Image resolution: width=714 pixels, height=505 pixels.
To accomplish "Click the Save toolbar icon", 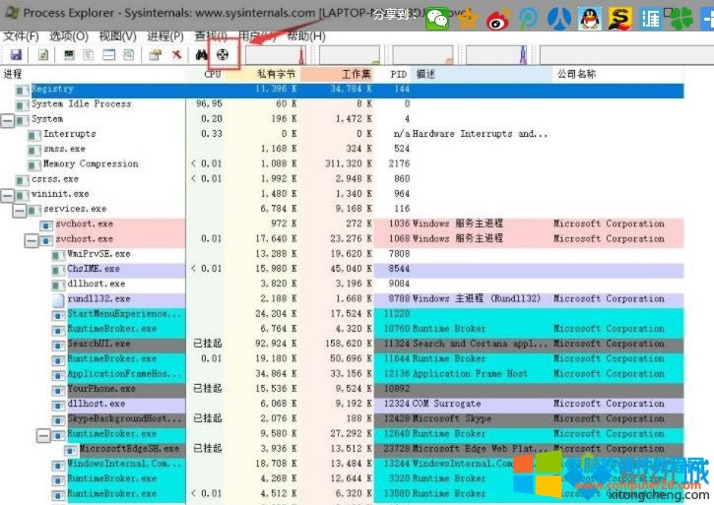I will (x=16, y=55).
